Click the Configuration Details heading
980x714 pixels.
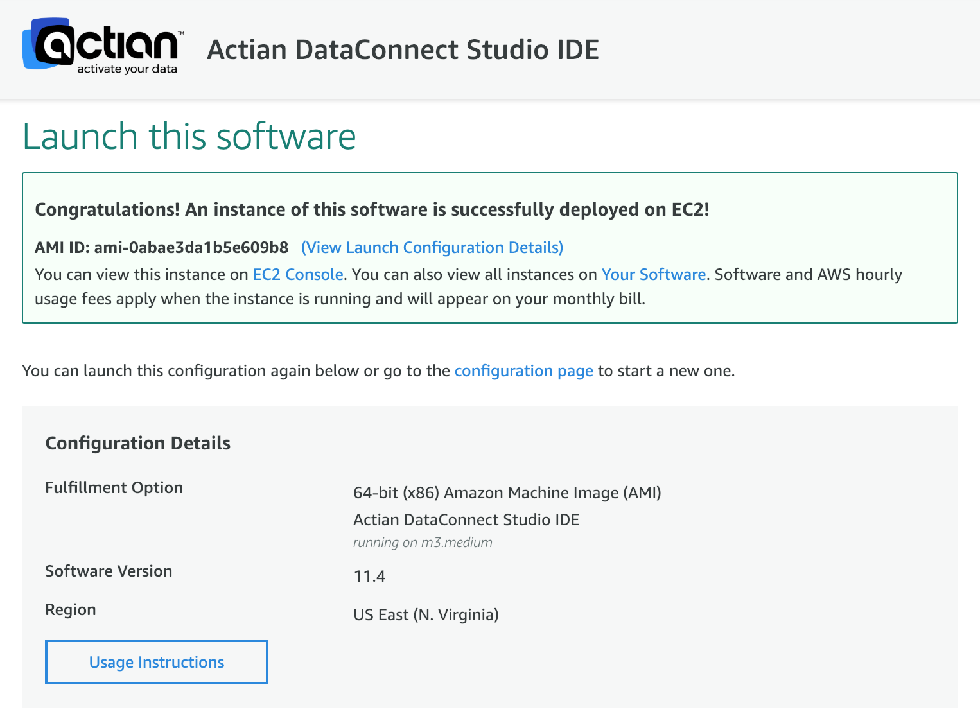137,444
